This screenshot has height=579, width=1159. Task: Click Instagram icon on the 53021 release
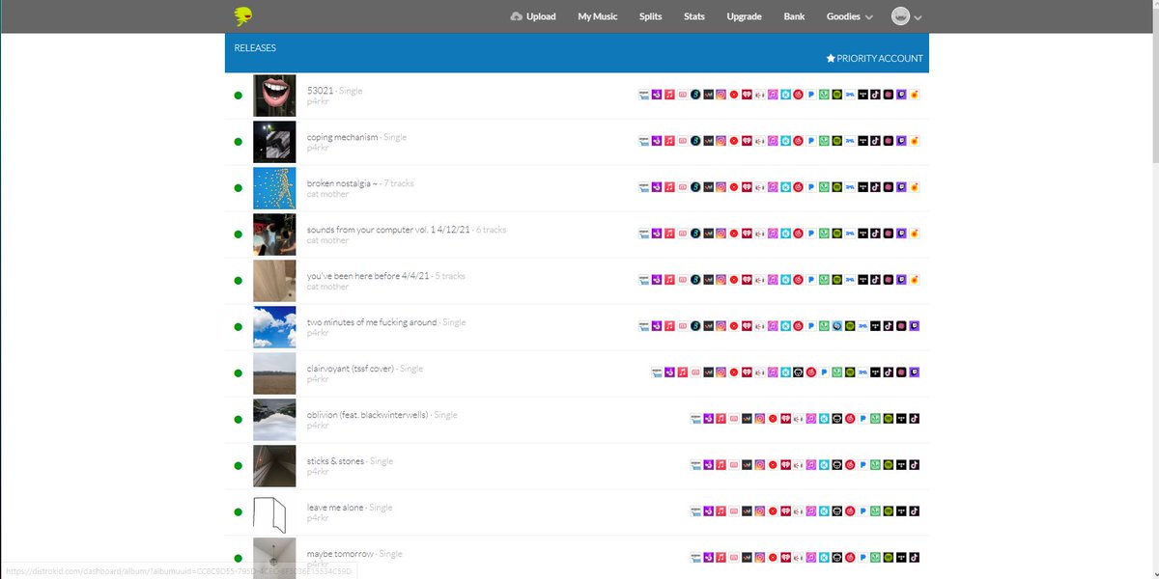point(721,95)
